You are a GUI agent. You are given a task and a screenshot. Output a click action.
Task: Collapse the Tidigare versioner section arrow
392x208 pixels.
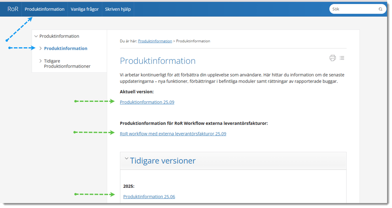(126, 159)
